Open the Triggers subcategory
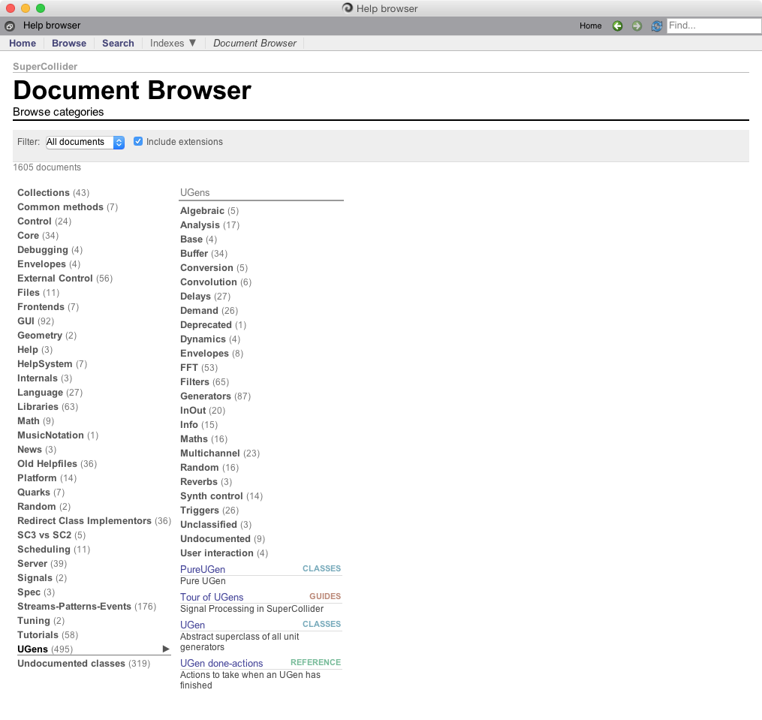 pos(209,511)
